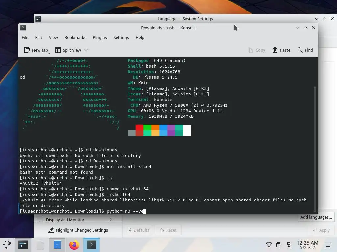Click the 'Plasma 5.24.5' text in terminal
The height and width of the screenshot is (252, 337).
click(160, 77)
